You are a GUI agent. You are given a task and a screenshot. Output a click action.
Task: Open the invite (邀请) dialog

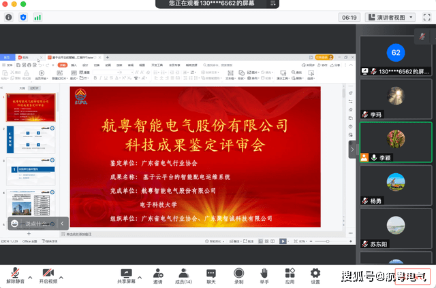[157, 276]
